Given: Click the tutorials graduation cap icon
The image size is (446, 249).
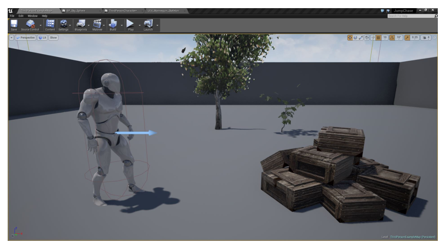Looking at the screenshot, I should 388,11.
